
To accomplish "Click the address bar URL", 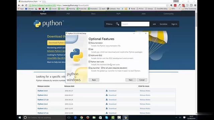I will click(x=73, y=5).
